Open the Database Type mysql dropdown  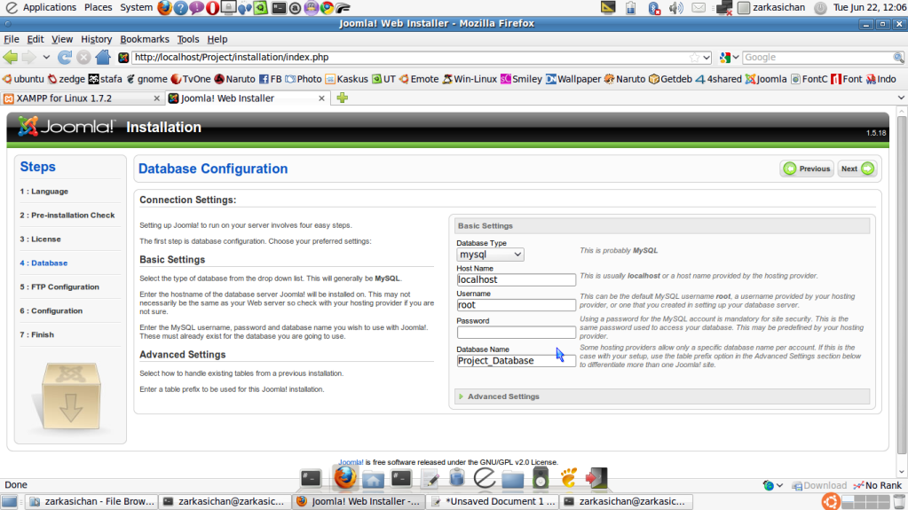click(490, 255)
